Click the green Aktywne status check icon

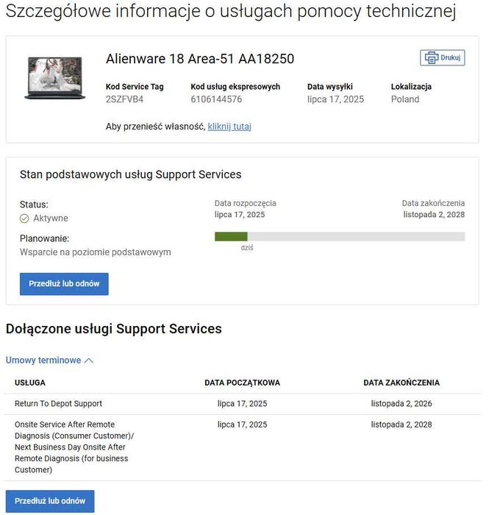[24, 219]
